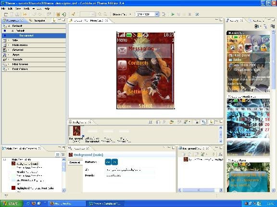Click the ID field in properties
The height and width of the screenshot is (207, 277).
130,170
